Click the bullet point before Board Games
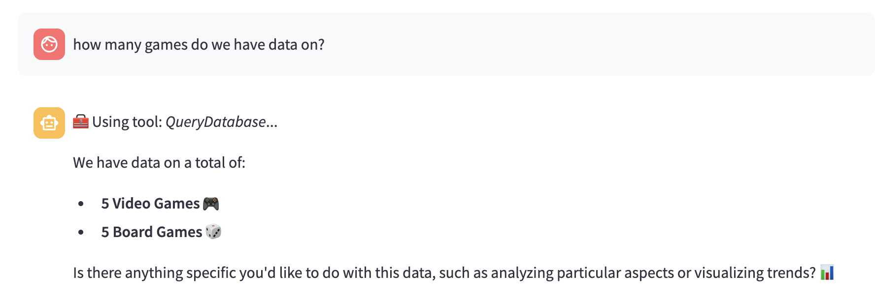Screen dimensions: 875x301 tap(81, 232)
